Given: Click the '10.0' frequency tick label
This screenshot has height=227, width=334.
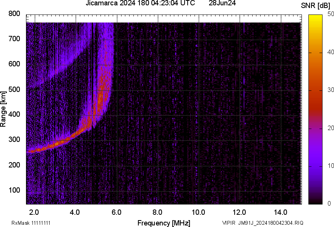Looking at the screenshot, I should click(x=198, y=213).
